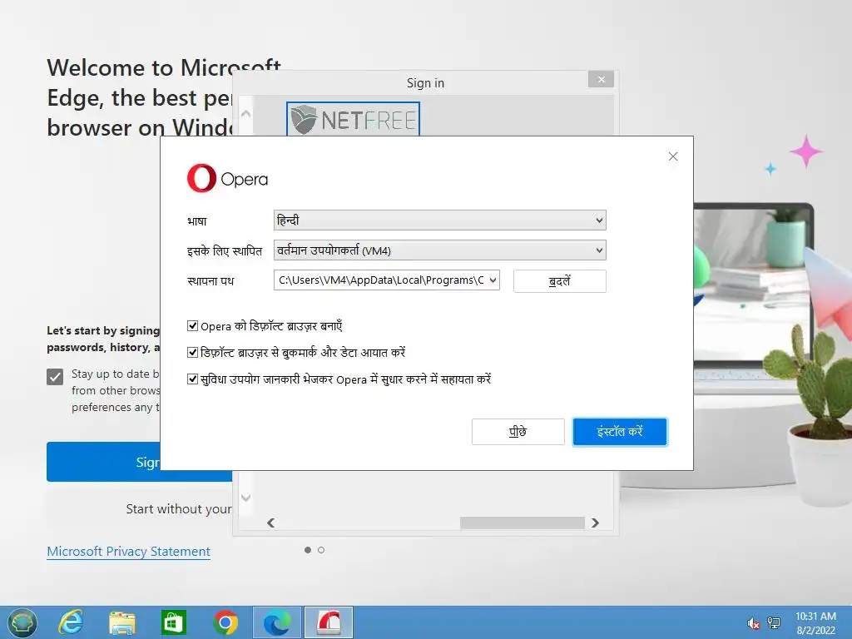This screenshot has height=639, width=852.
Task: Click the NetFree logo in Sign in window
Action: point(353,119)
